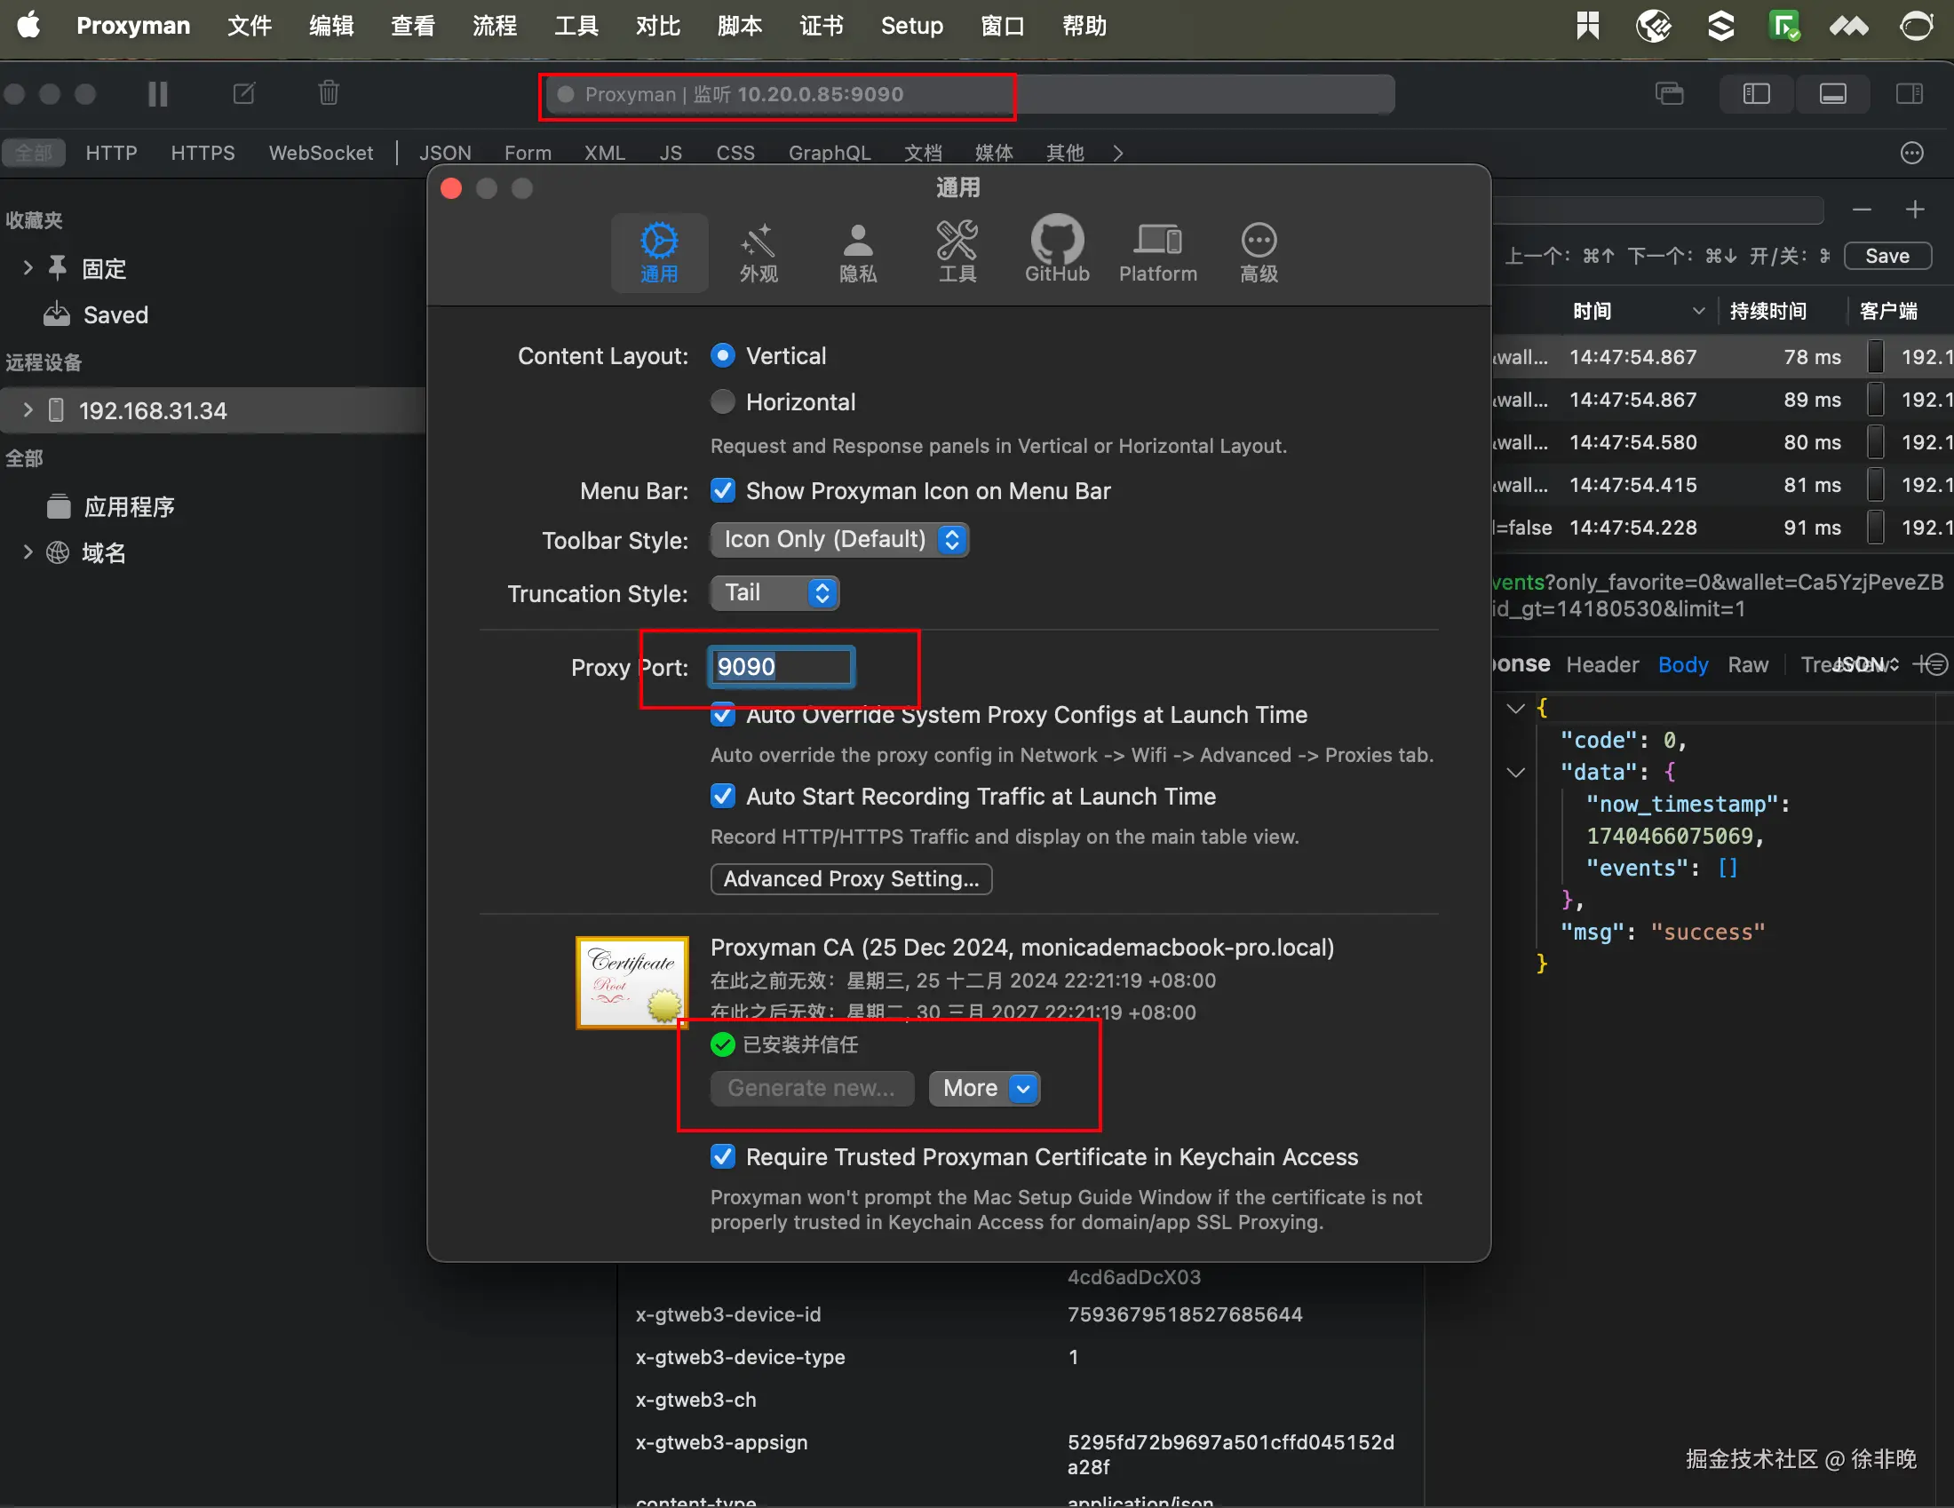Select the Horizontal content layout option
Viewport: 1954px width, 1508px height.
tap(723, 402)
